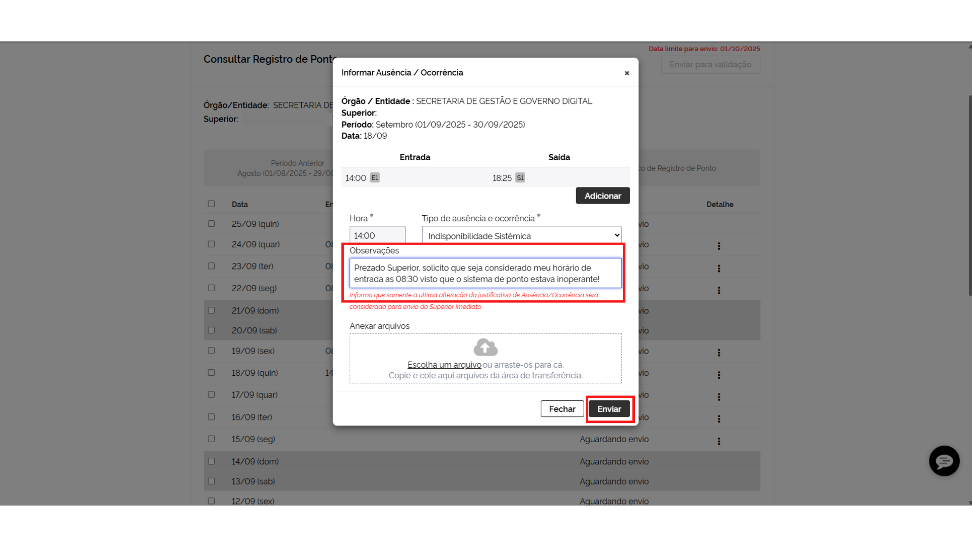Click the Adicionar button
This screenshot has height=547, width=972.
tap(602, 196)
